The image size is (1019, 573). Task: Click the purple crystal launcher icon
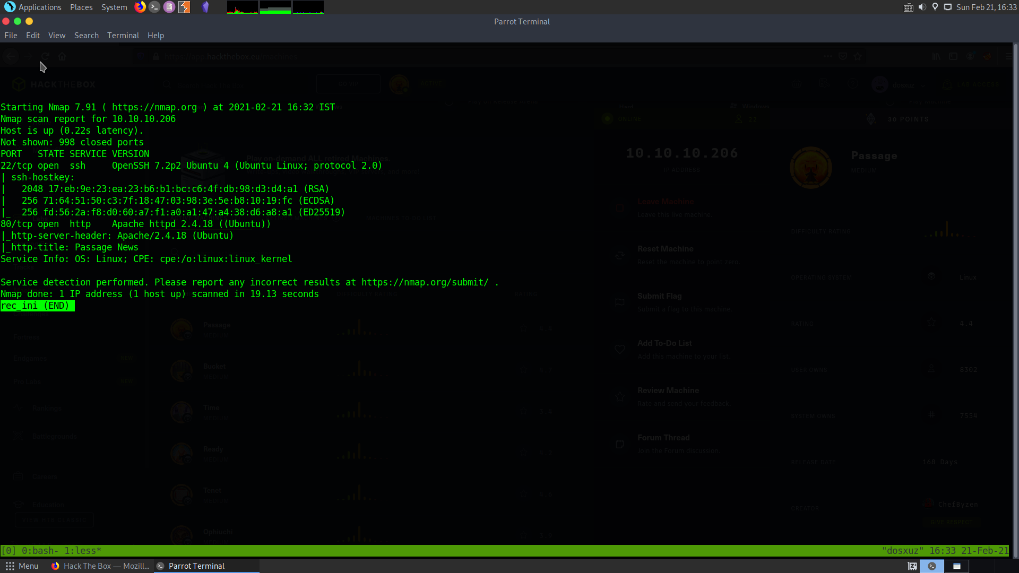click(205, 7)
